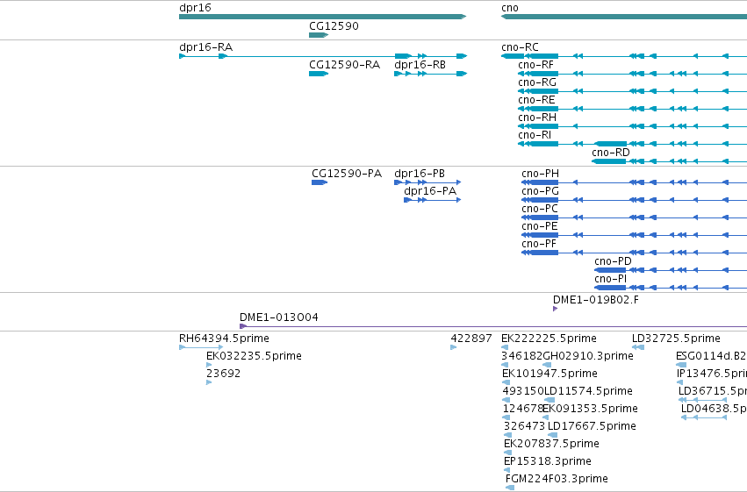Click the cno-RH transcript label
Viewport: 747px width, 492px height.
click(x=537, y=118)
